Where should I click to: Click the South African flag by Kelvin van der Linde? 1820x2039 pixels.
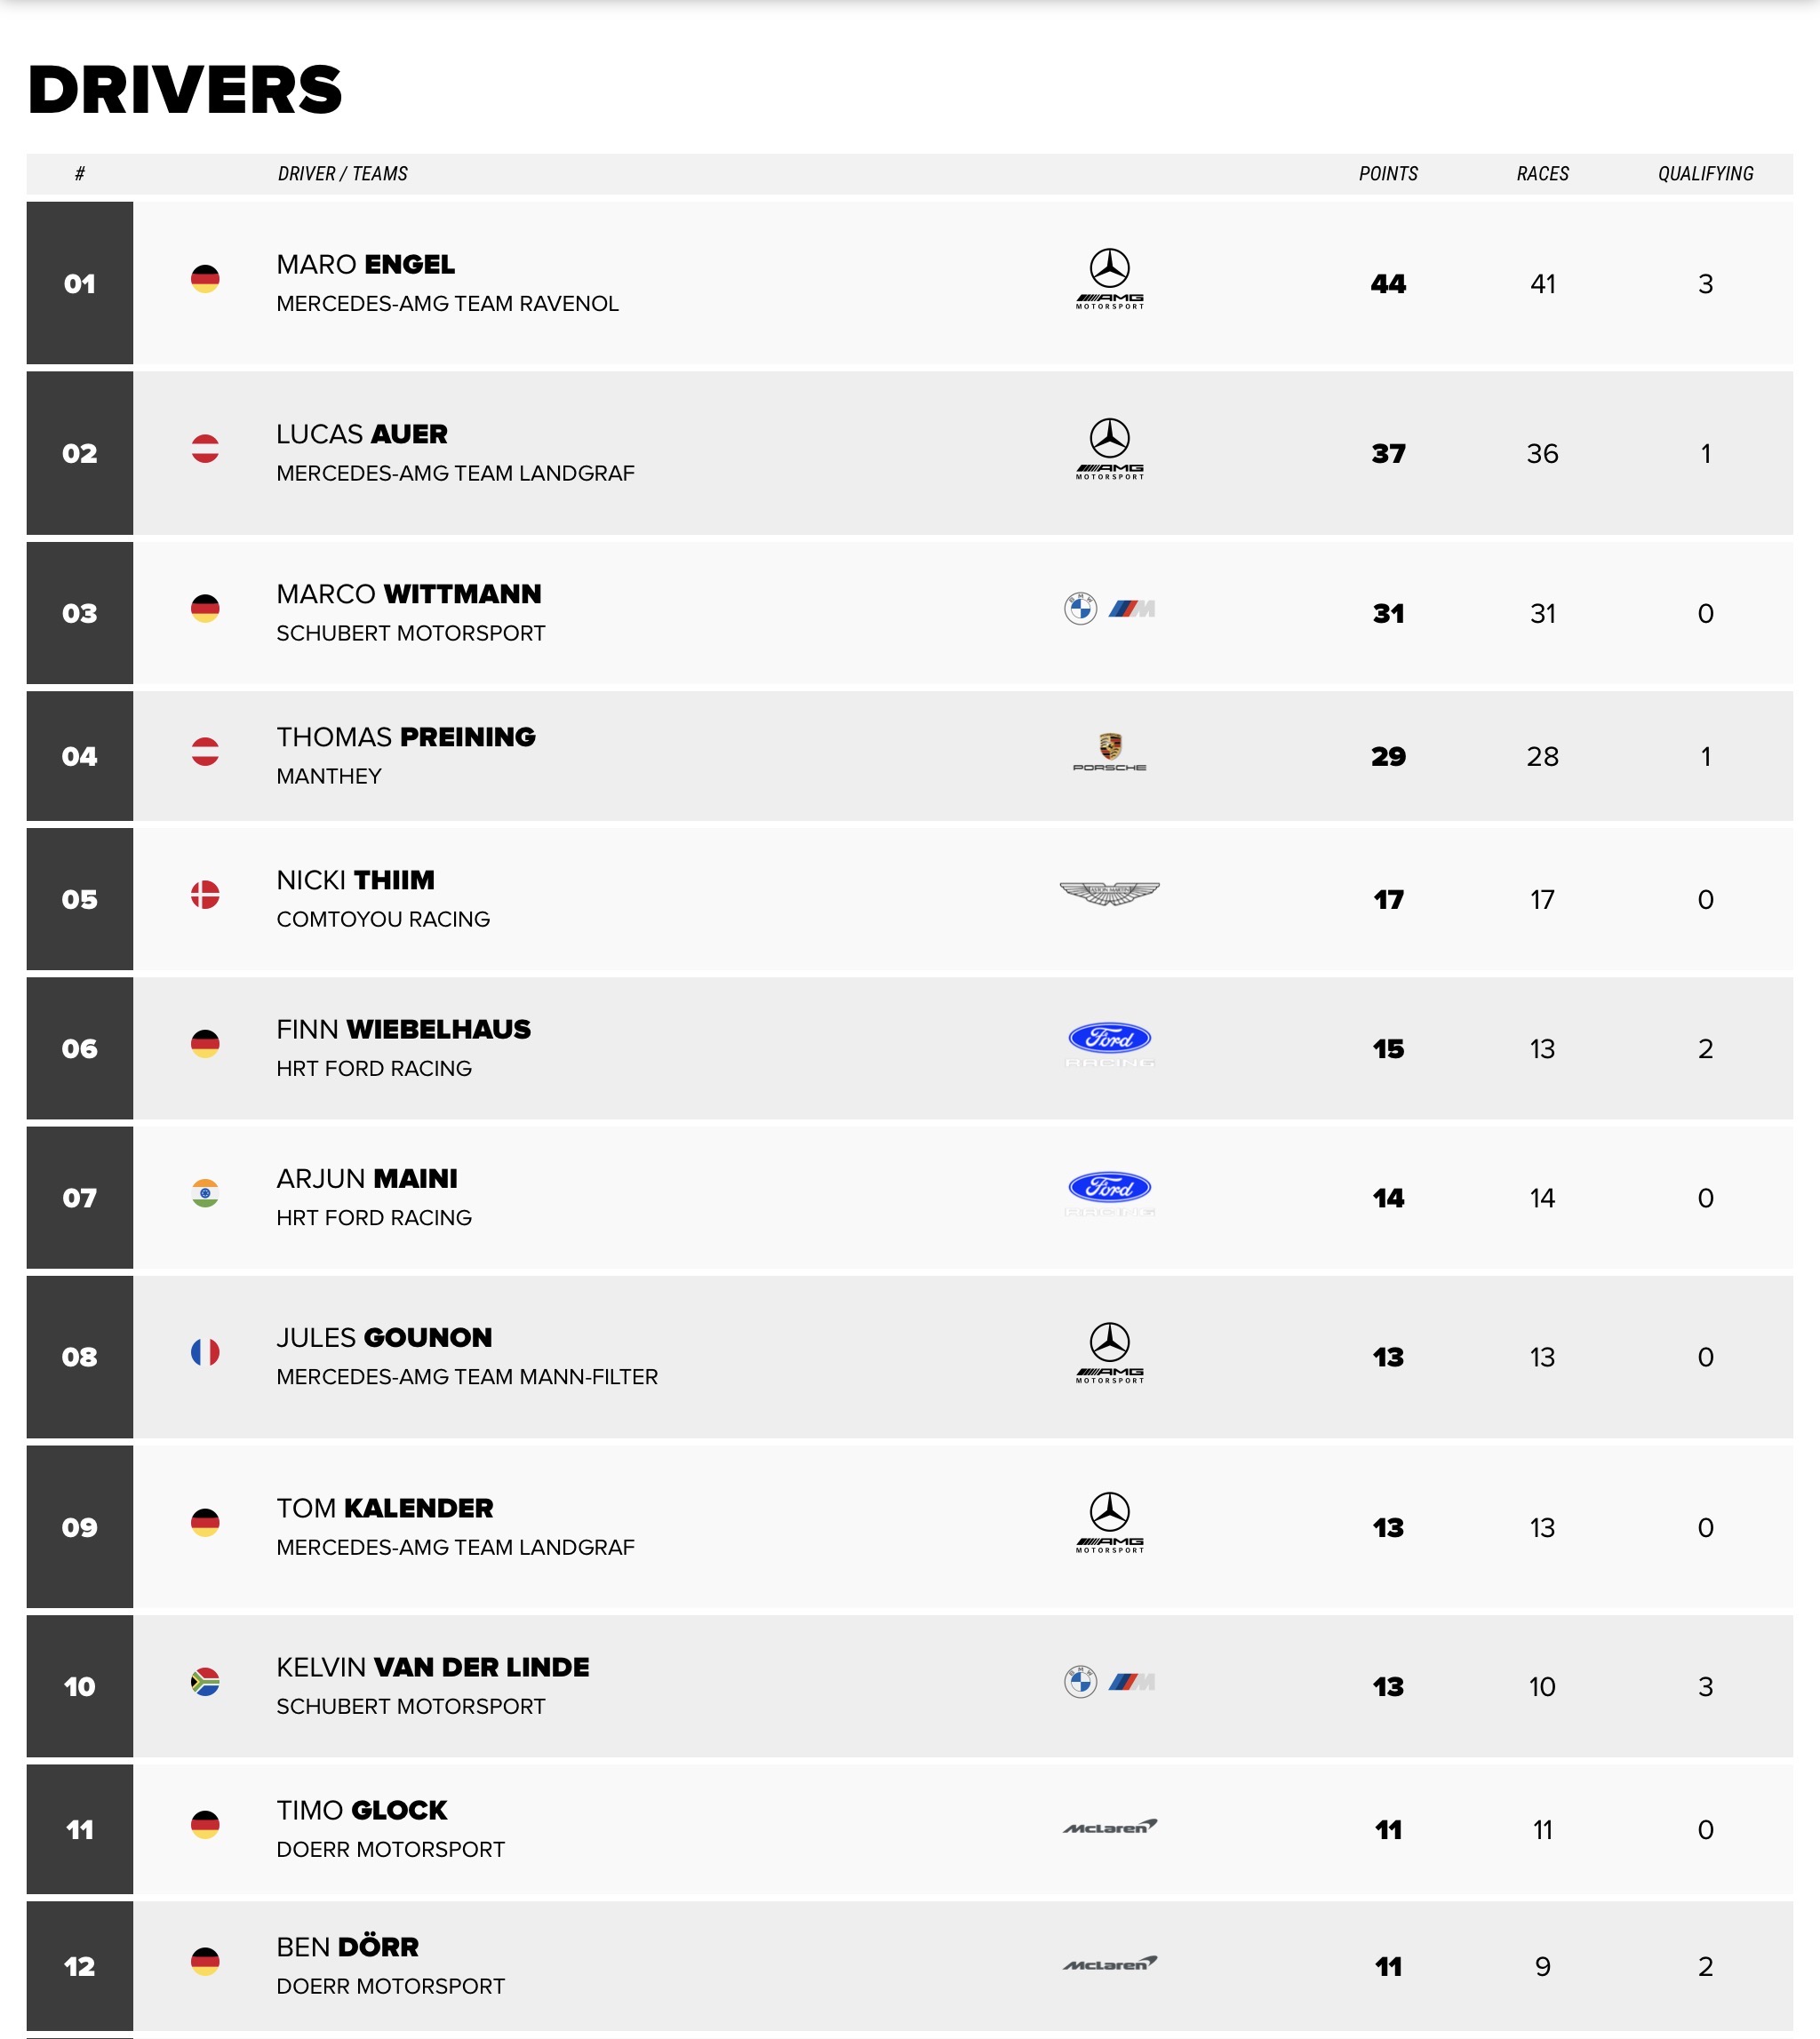pos(205,1682)
